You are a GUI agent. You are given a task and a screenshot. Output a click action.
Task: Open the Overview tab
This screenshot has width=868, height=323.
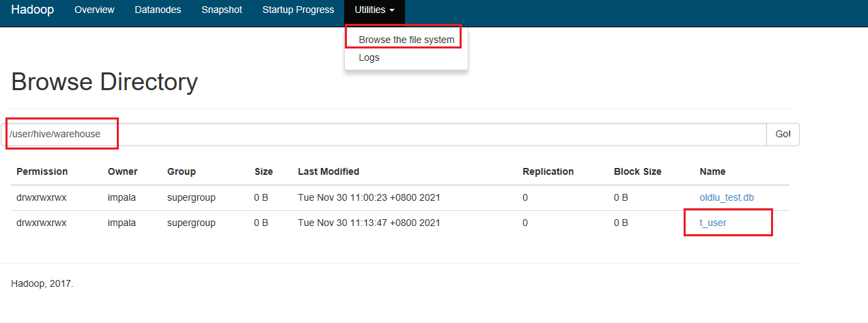pos(94,10)
